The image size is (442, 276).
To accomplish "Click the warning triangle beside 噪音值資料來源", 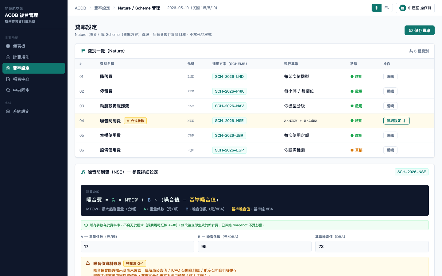I will click(x=88, y=263).
